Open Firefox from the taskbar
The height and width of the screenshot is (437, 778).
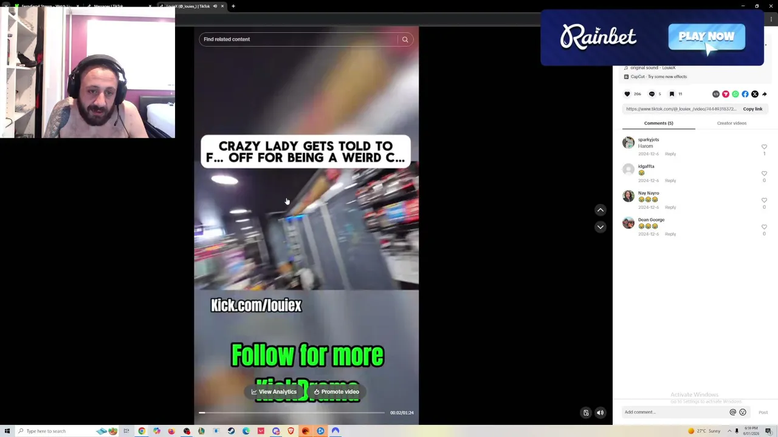[x=171, y=431]
